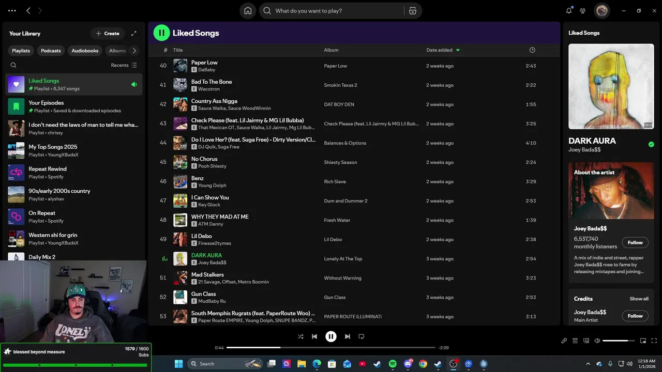Go to Spotify Home via the house icon
The width and height of the screenshot is (662, 372).
(248, 11)
